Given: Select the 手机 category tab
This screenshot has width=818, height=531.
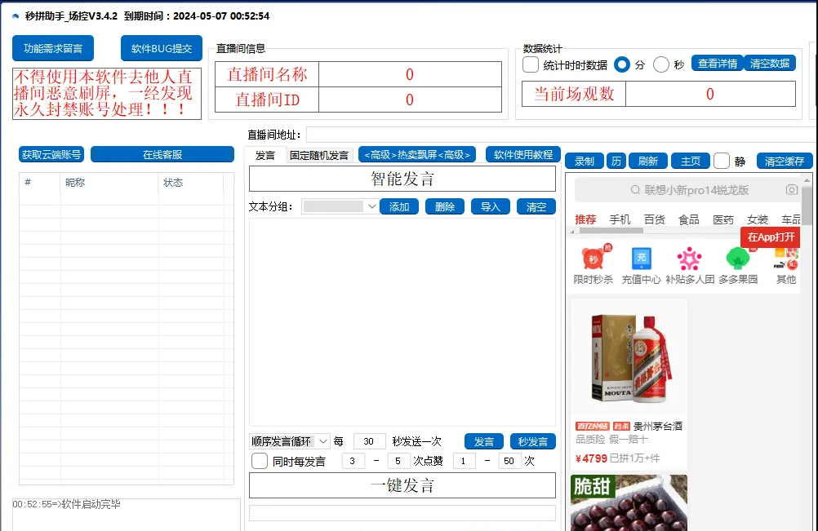Looking at the screenshot, I should click(x=620, y=219).
